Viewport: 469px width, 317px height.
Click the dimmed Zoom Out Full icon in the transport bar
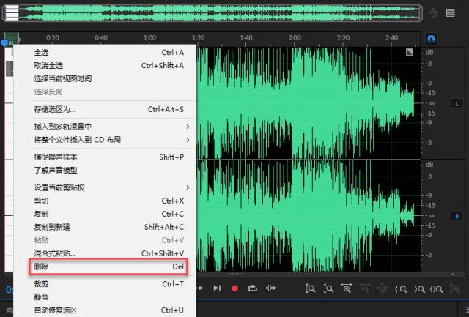383,288
